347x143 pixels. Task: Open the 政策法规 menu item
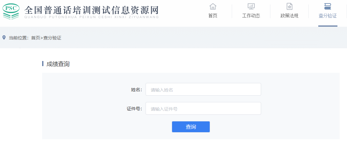coord(289,16)
